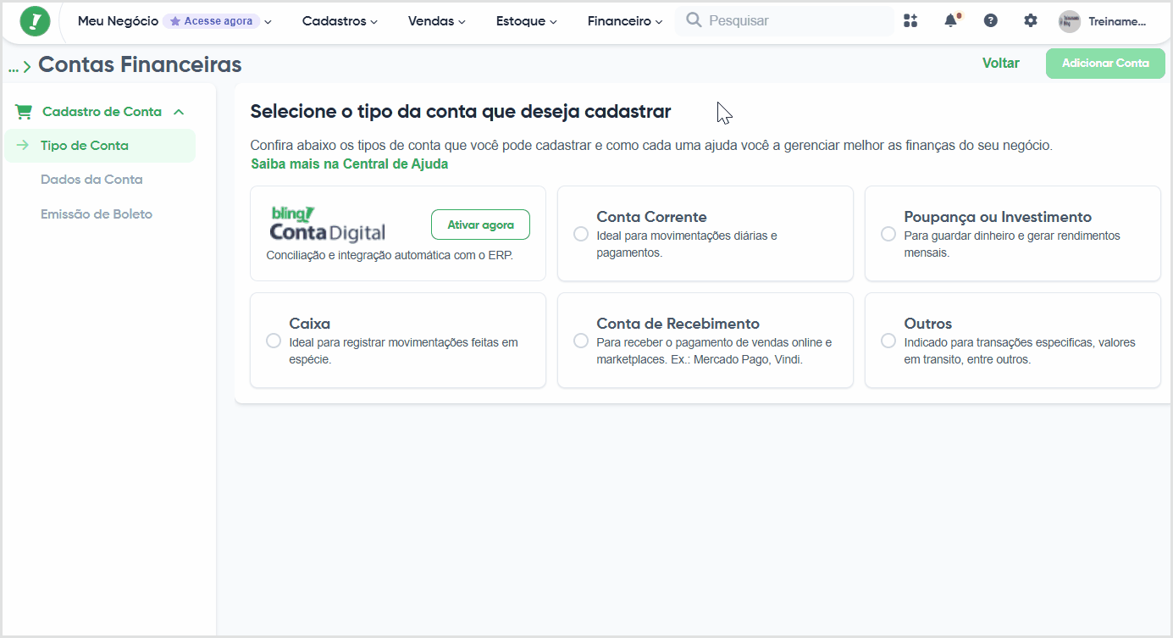Image resolution: width=1173 pixels, height=638 pixels.
Task: Click the Adicionar Conta button
Action: (x=1105, y=64)
